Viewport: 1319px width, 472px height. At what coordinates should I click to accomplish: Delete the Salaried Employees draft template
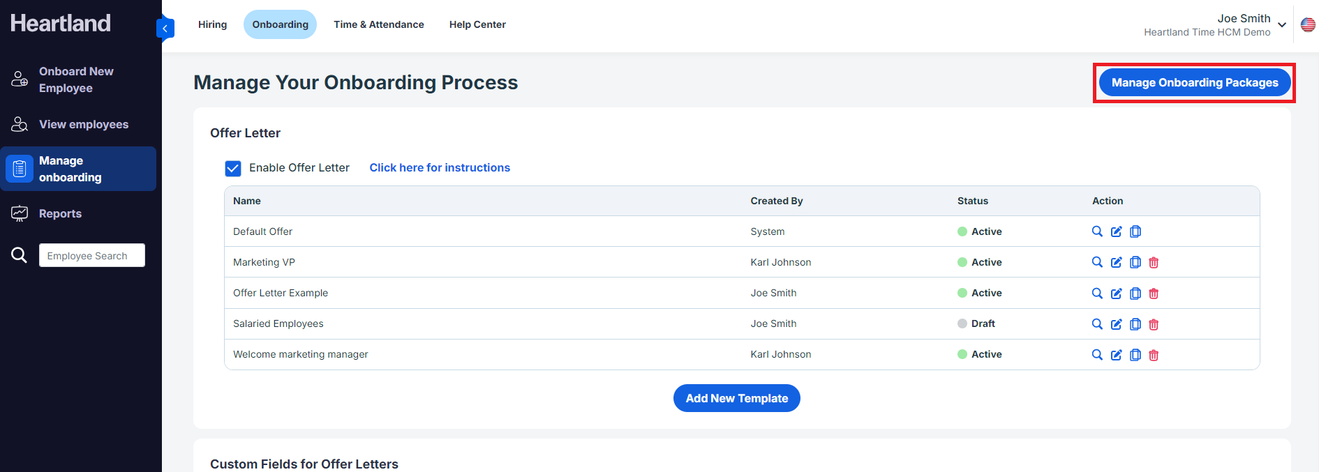click(1154, 324)
